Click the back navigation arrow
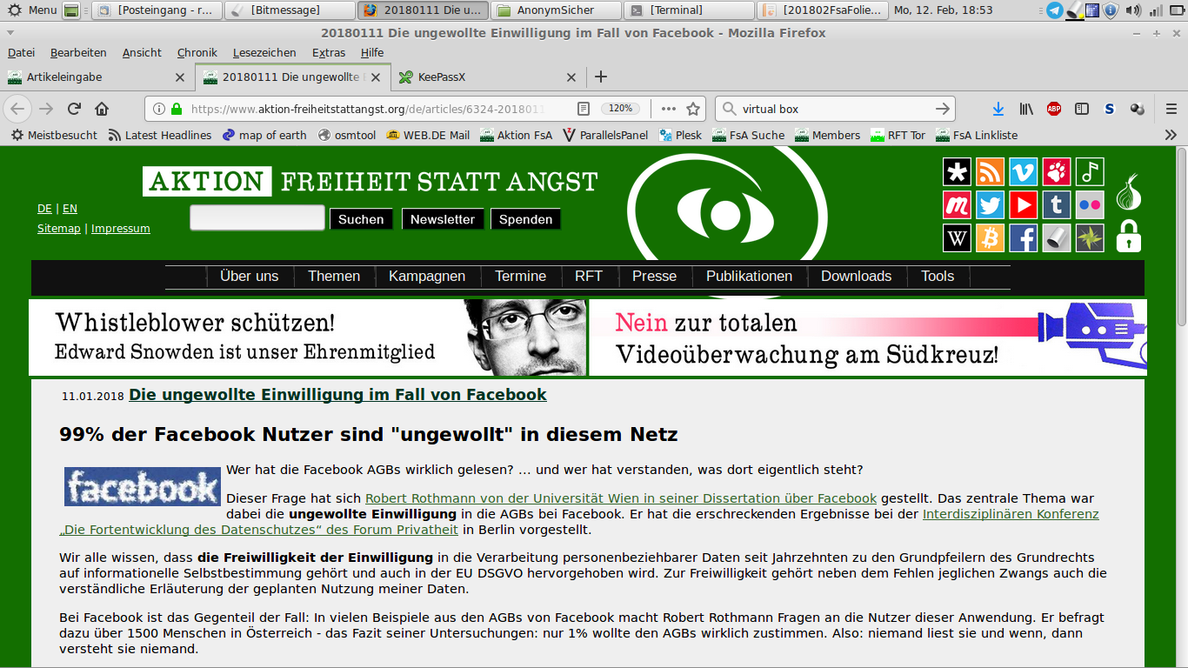 click(x=18, y=109)
